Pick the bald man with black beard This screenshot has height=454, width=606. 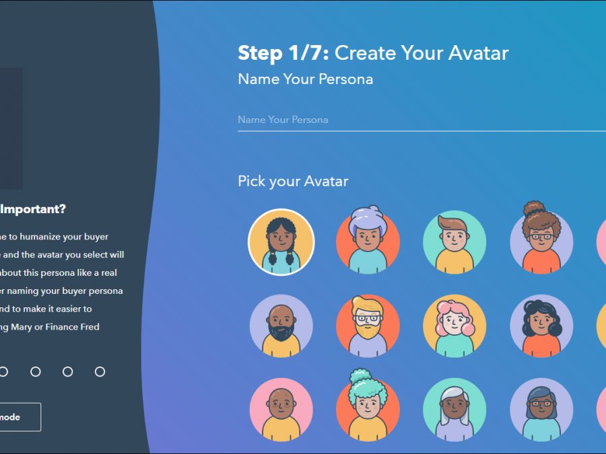pos(281,326)
